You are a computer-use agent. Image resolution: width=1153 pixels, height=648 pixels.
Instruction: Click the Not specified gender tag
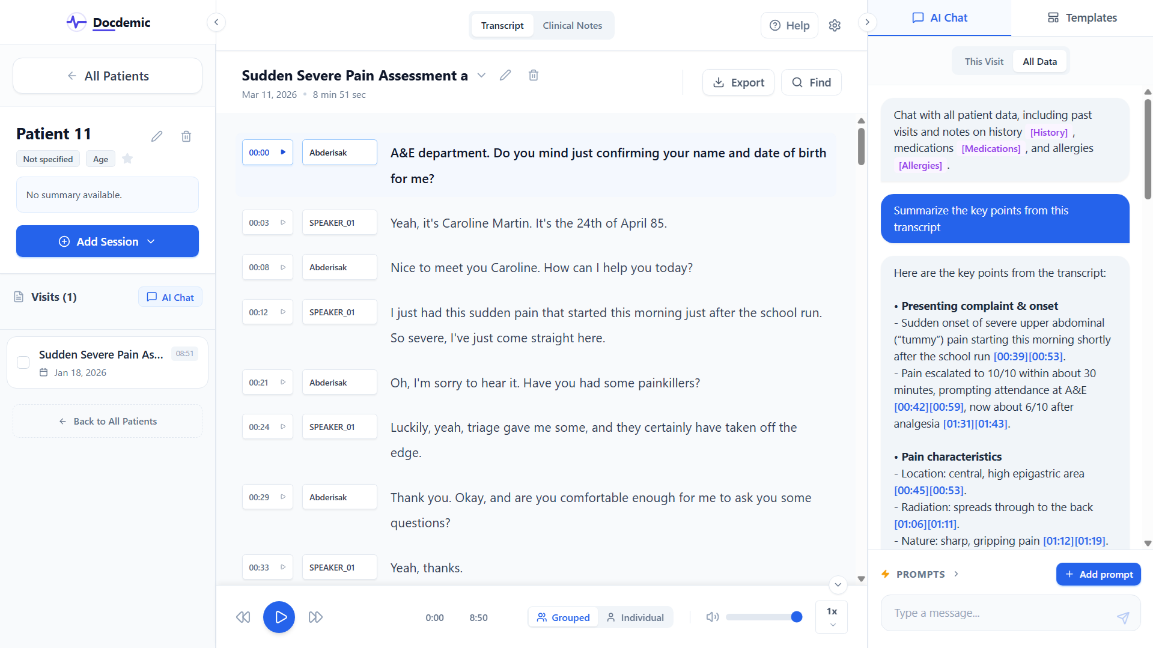point(48,159)
